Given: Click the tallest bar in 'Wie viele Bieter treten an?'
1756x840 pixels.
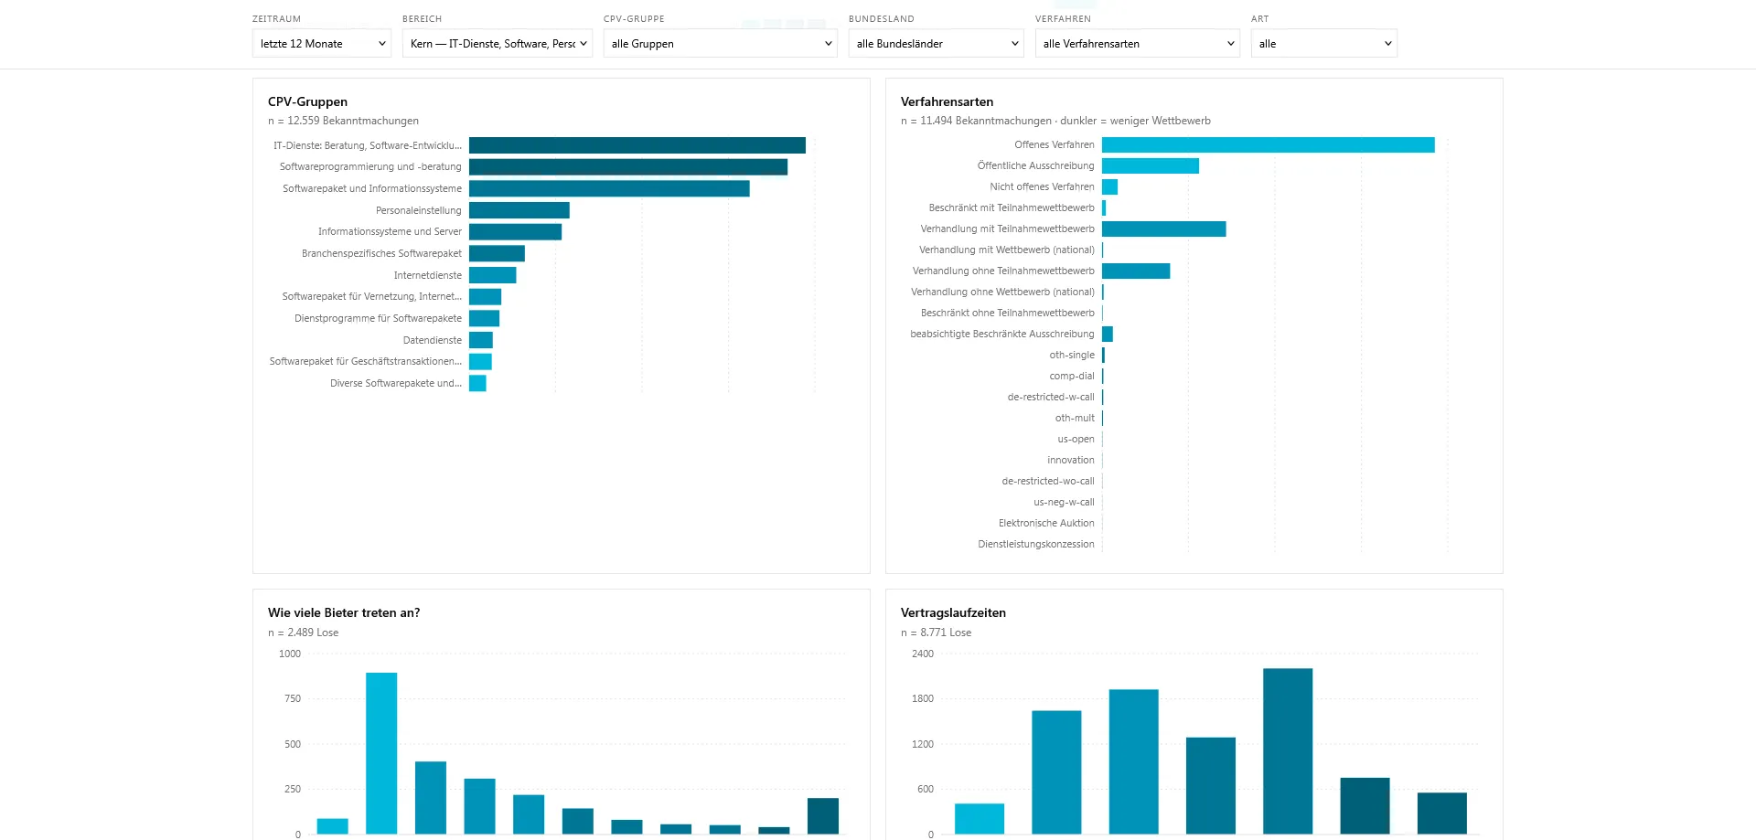Looking at the screenshot, I should pyautogui.click(x=381, y=753).
